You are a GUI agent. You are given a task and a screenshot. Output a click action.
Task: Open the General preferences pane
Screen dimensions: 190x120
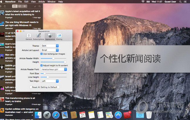click(29, 37)
